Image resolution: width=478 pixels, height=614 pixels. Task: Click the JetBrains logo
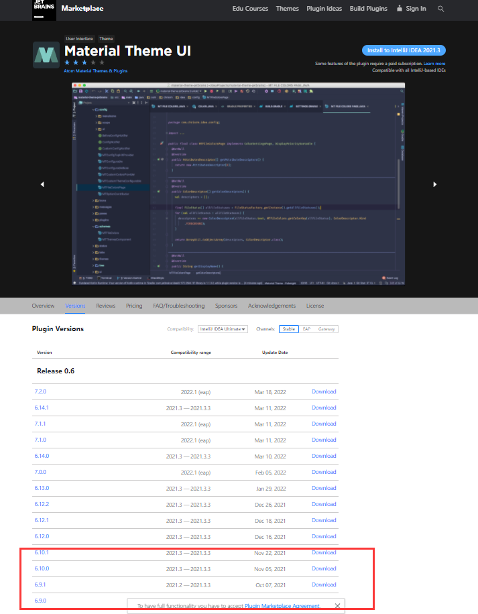point(44,9)
